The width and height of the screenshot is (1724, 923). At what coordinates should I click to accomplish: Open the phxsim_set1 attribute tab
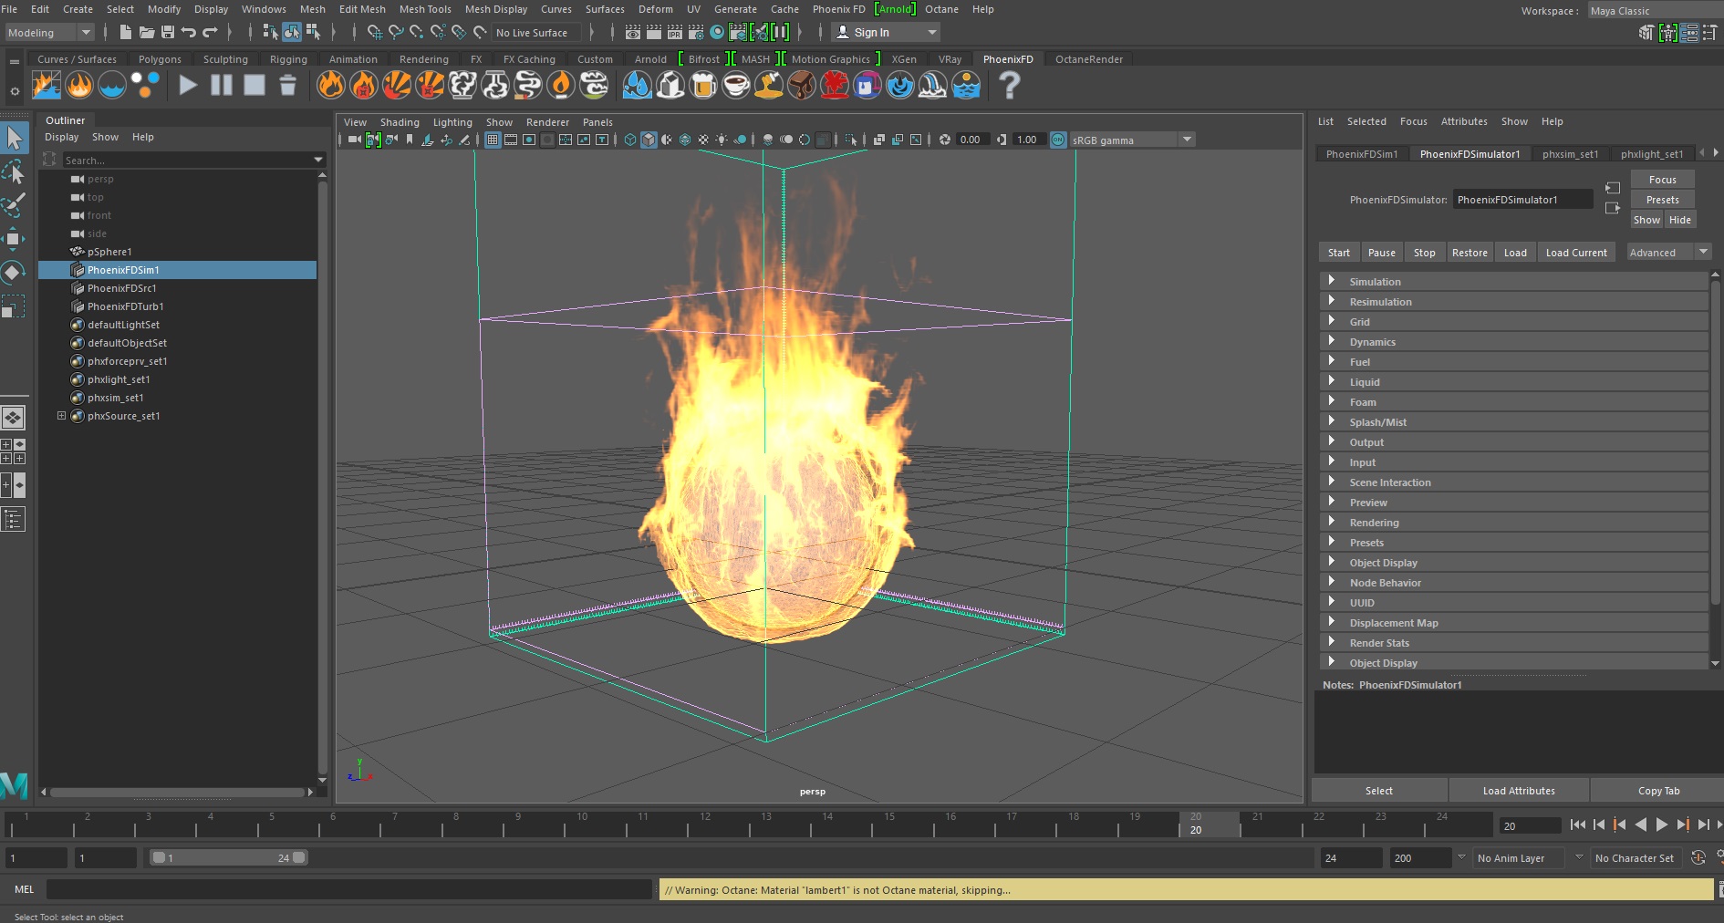[x=1570, y=154]
